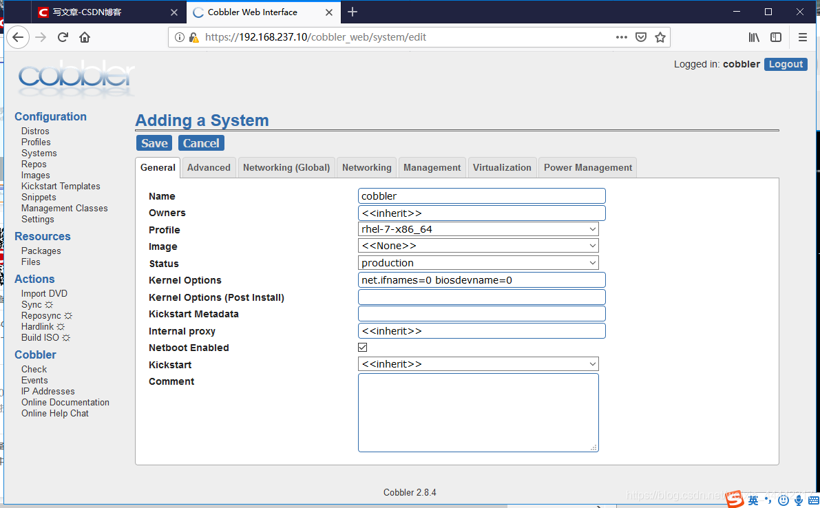Click into the Kernel Options field
This screenshot has height=508, width=820.
[482, 280]
